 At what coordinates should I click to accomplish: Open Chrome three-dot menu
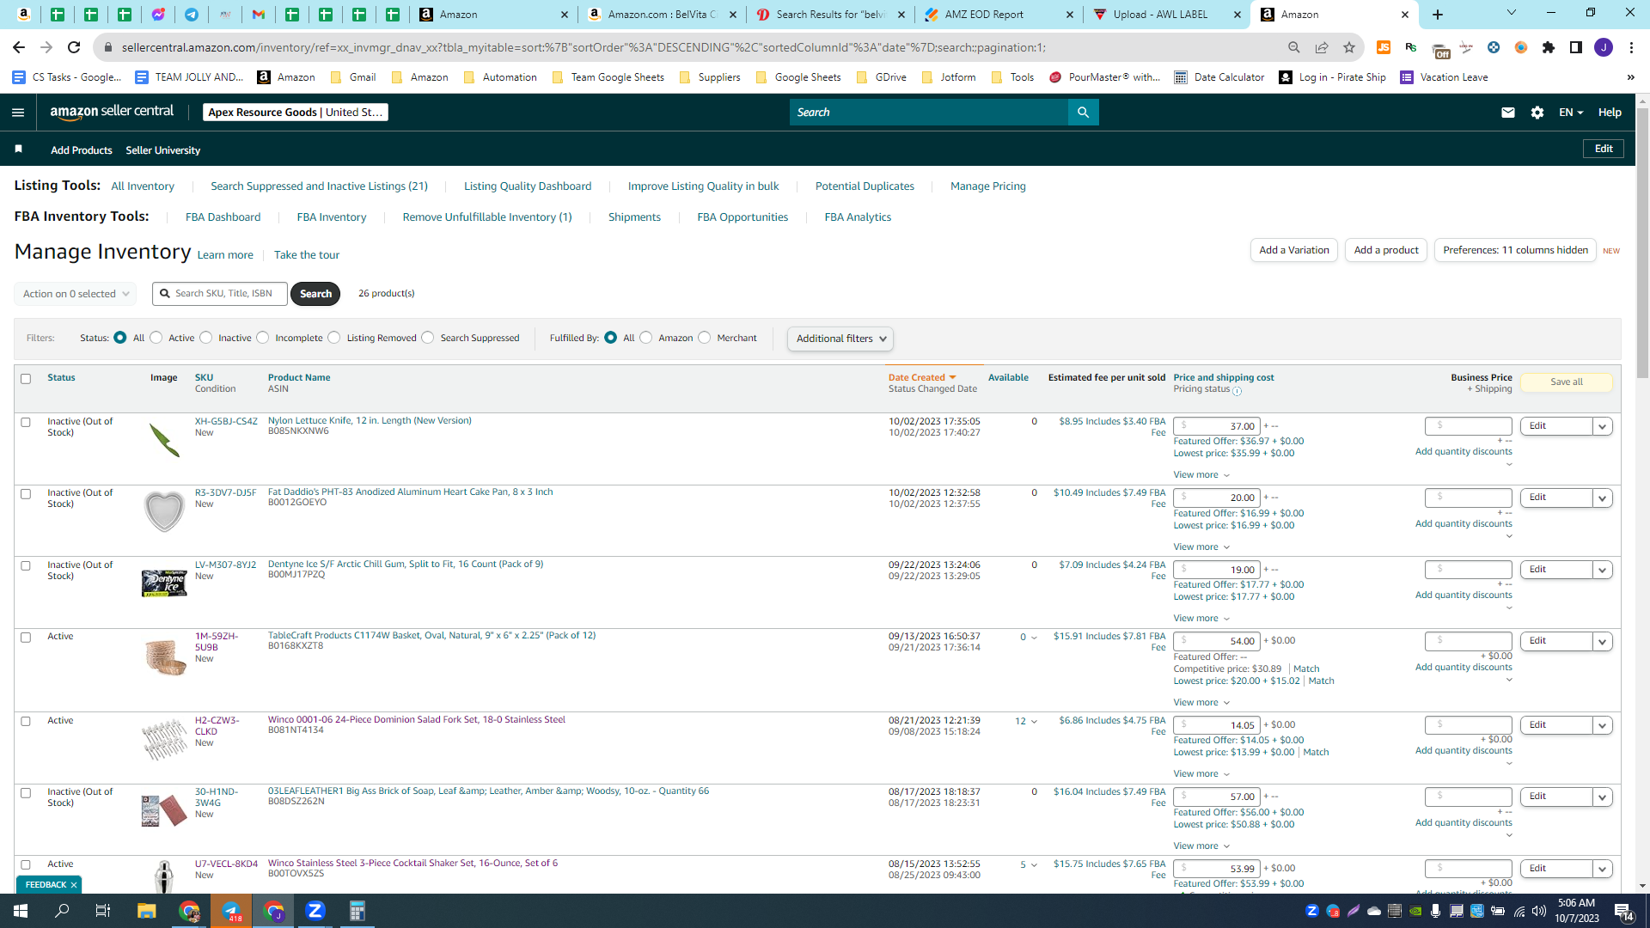pyautogui.click(x=1631, y=47)
